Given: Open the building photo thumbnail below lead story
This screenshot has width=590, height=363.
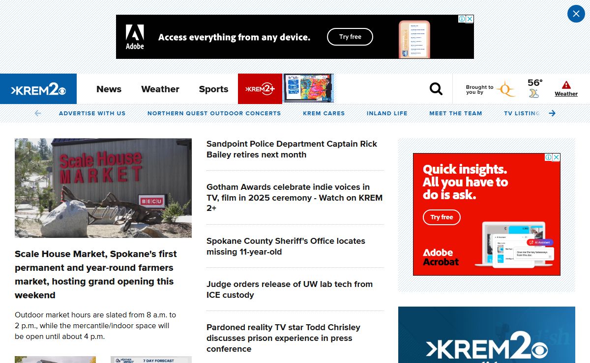Looking at the screenshot, I should point(55,360).
